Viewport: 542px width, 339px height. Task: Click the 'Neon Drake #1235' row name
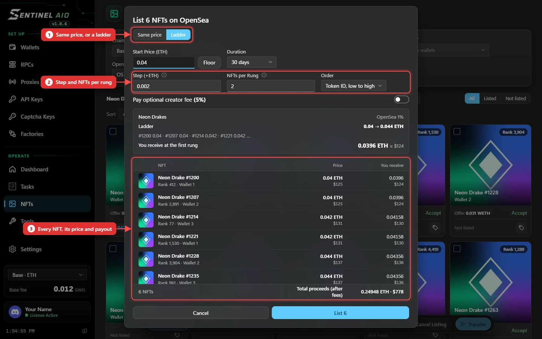178,276
